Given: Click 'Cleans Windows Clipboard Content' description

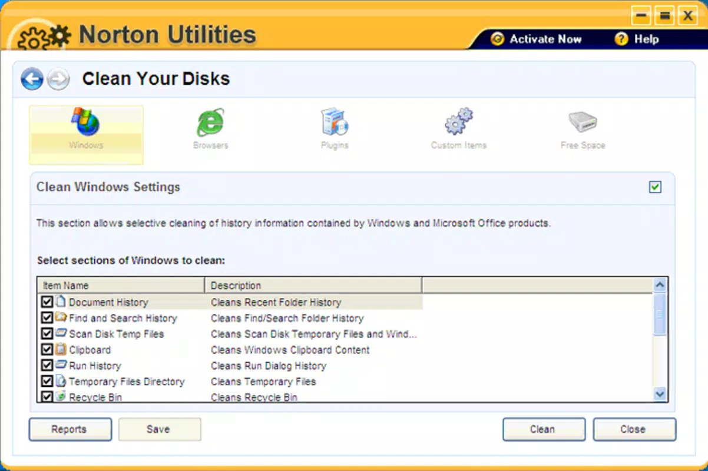Looking at the screenshot, I should (290, 350).
